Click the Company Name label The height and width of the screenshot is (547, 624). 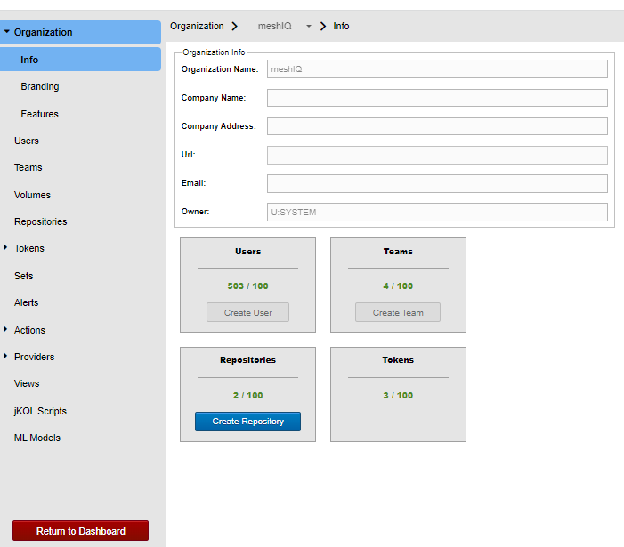coord(214,98)
